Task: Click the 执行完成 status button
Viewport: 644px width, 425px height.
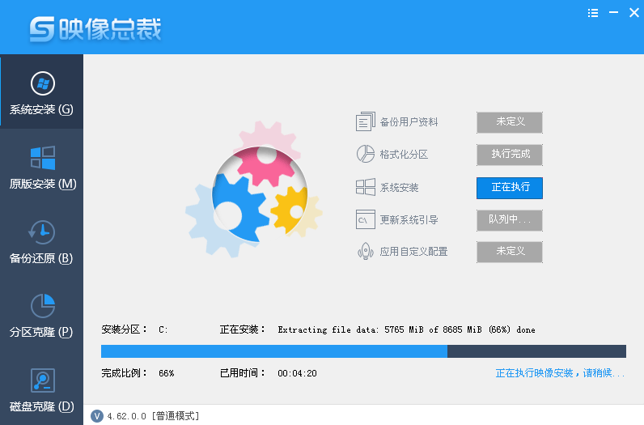Action: pyautogui.click(x=510, y=155)
